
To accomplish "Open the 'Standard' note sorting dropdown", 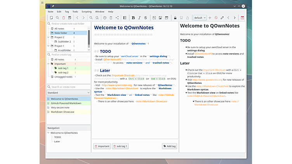I will pyautogui.click(x=68, y=93).
